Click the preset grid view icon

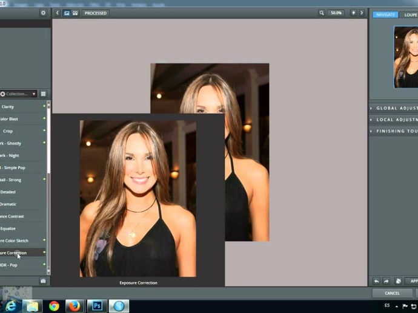pyautogui.click(x=43, y=94)
